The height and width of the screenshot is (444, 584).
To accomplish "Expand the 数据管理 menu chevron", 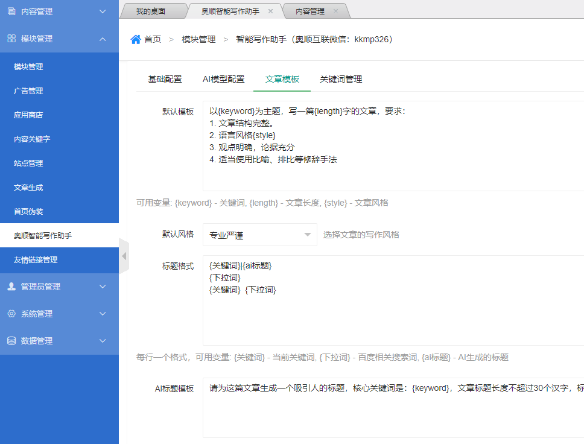I will click(x=103, y=341).
